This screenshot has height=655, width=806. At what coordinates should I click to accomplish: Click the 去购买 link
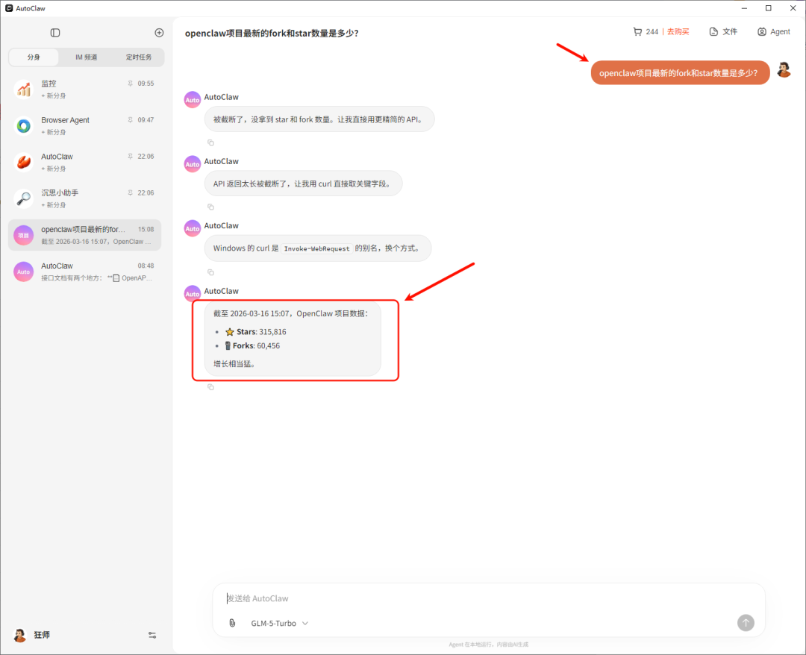pyautogui.click(x=678, y=32)
